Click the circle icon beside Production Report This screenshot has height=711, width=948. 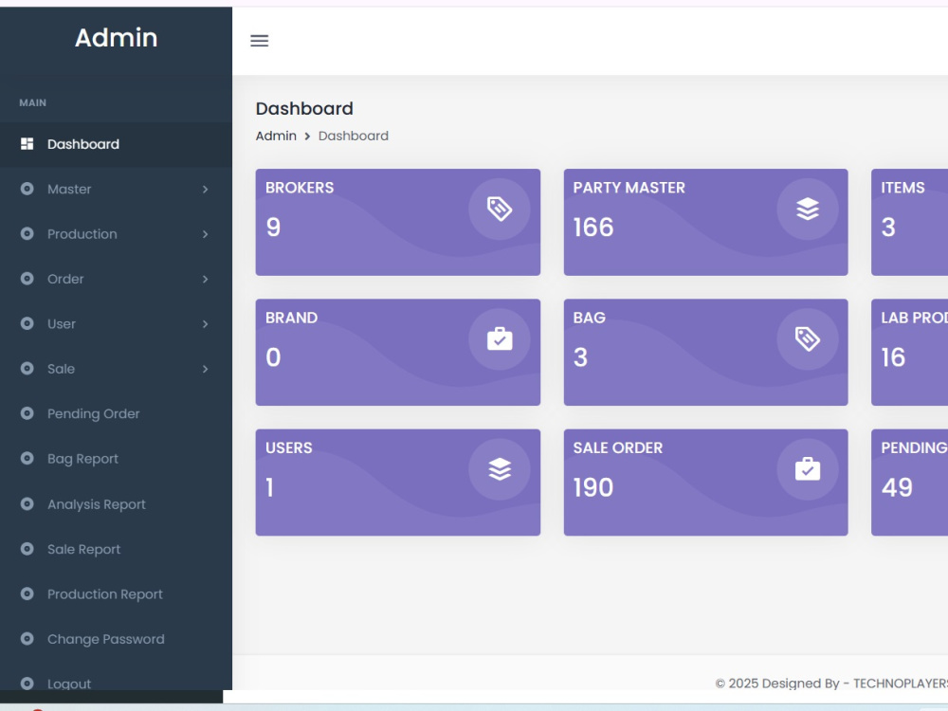[x=27, y=593]
